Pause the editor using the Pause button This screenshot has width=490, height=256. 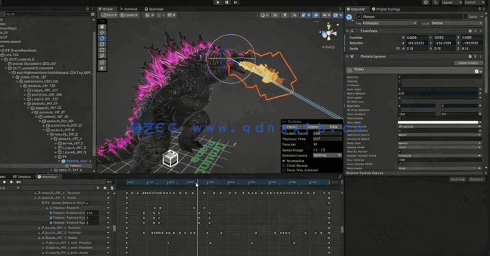pos(227,2)
